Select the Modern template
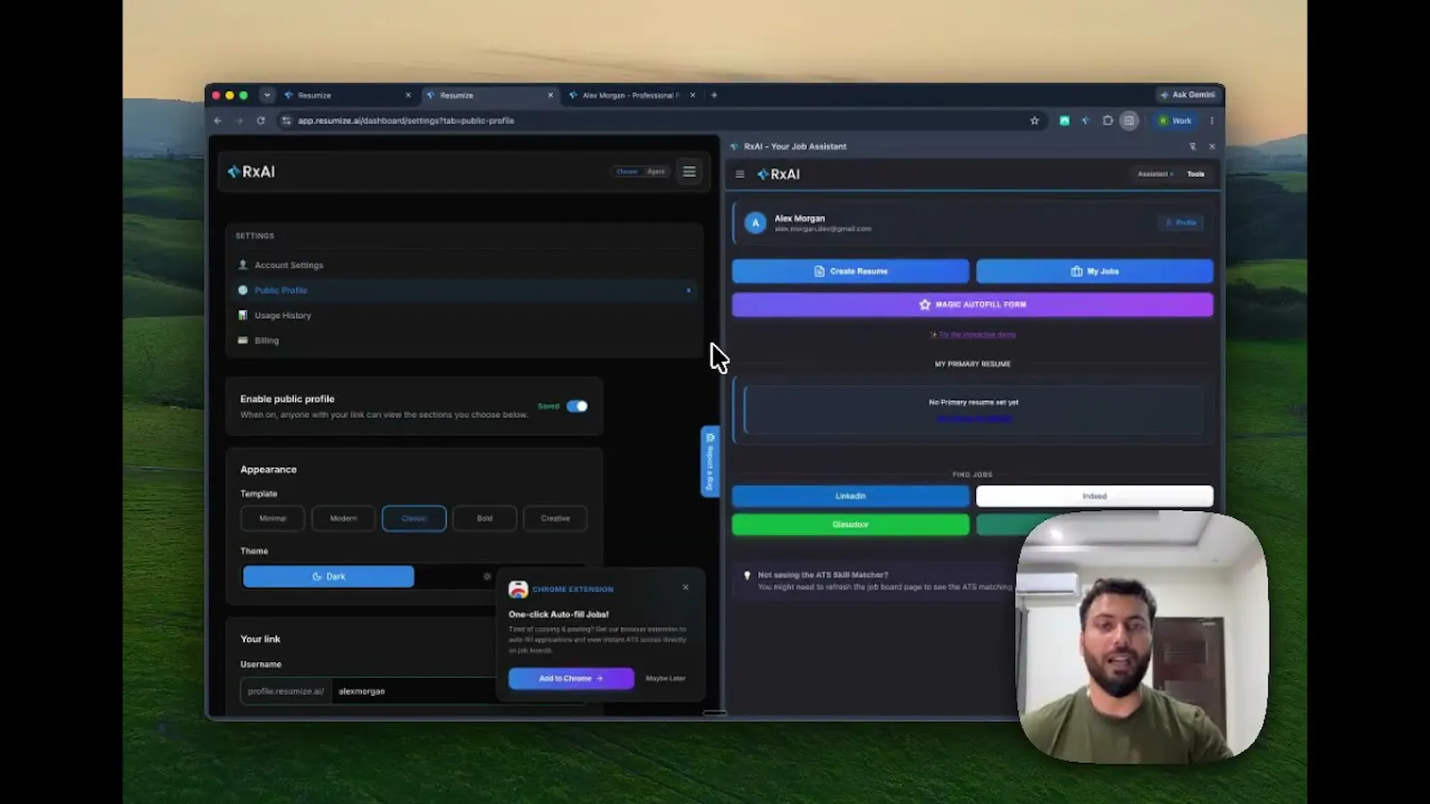 pyautogui.click(x=343, y=518)
